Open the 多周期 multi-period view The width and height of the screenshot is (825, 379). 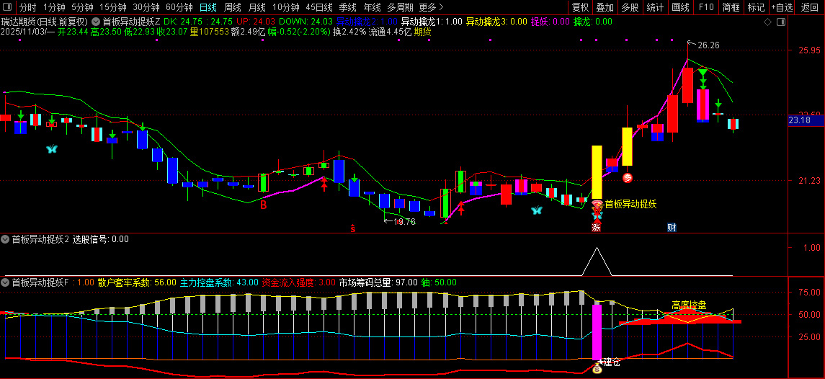tap(399, 7)
